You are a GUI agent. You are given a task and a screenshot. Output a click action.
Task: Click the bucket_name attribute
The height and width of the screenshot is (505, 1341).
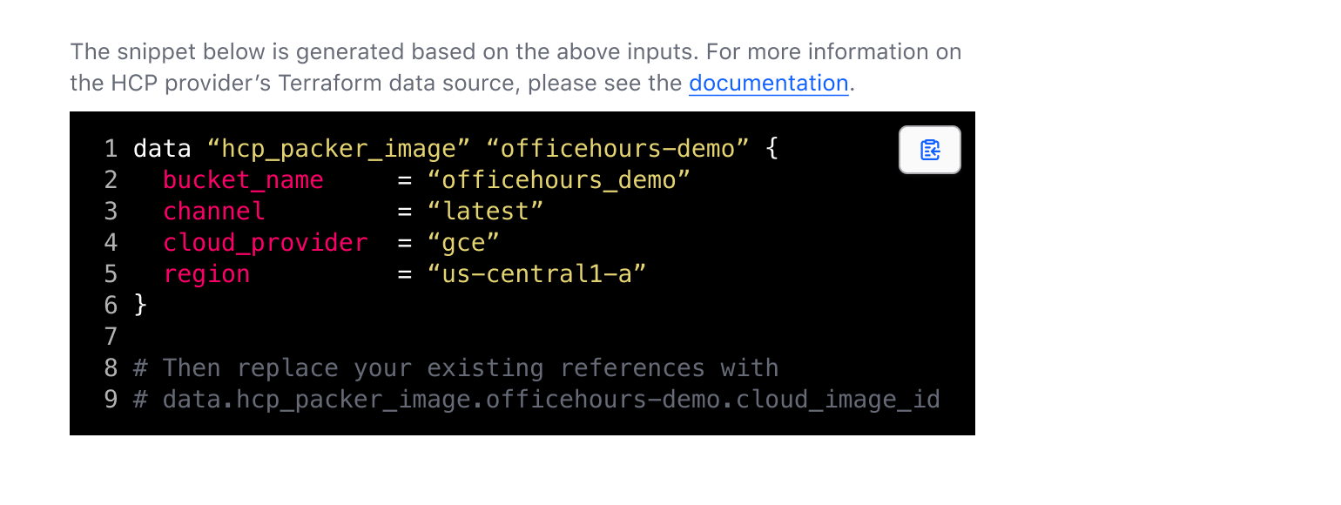pos(243,180)
